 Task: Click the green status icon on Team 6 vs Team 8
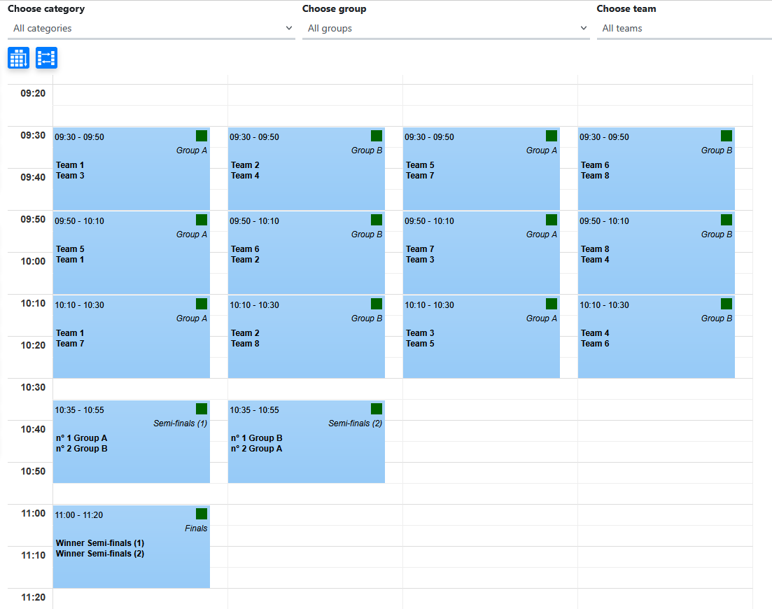(x=726, y=135)
